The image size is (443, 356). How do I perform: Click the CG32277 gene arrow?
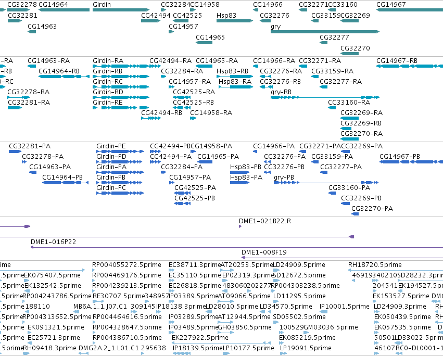323,43
